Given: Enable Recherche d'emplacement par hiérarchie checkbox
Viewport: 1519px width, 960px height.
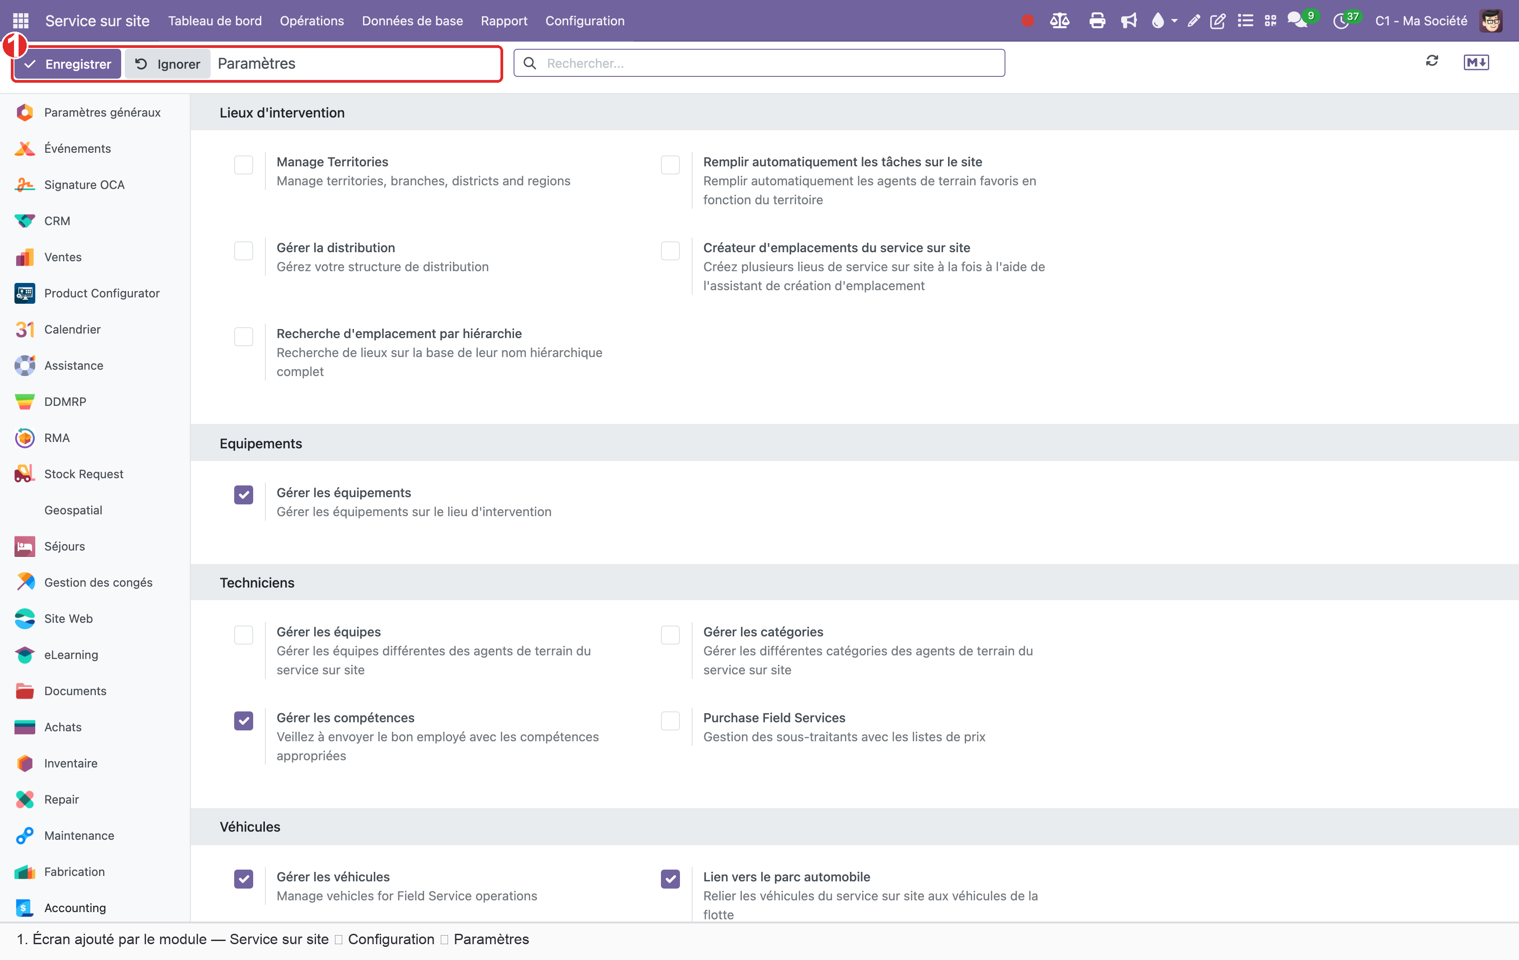Looking at the screenshot, I should (244, 336).
